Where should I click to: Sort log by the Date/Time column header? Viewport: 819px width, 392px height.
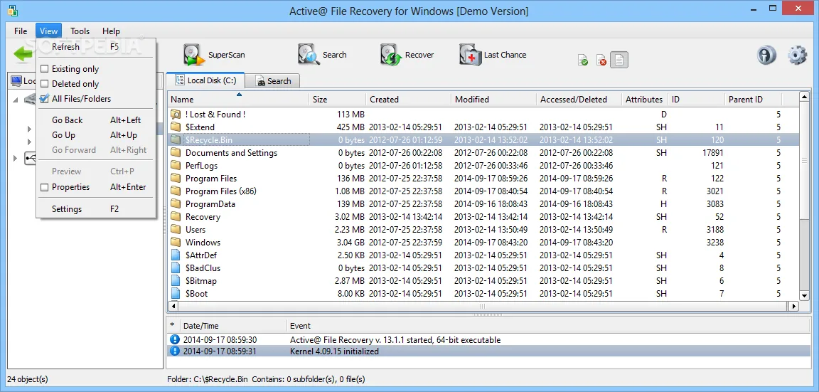click(x=233, y=326)
